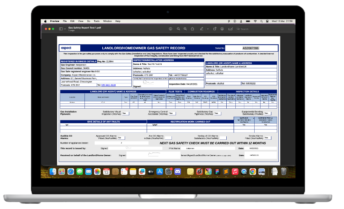344x209 pixels.
Task: Open the Go menu
Action: [x=89, y=21]
